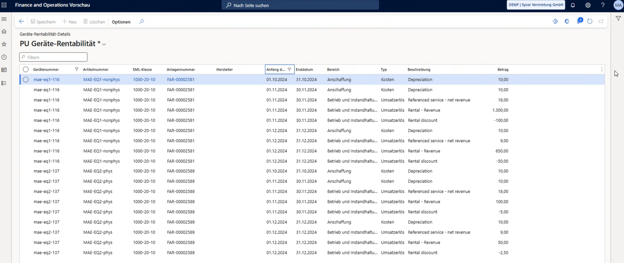Image resolution: width=624 pixels, height=263 pixels.
Task: Open the app launcher waffle icon
Action: pyautogui.click(x=4, y=5)
